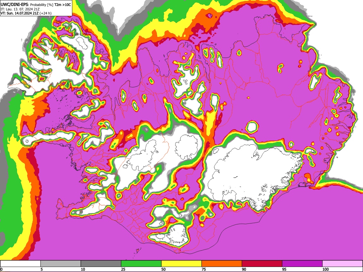Viewport: 363px width, 272px height.
Task: Click the dark gray 10–25% legend swatch
Action: (x=101, y=264)
